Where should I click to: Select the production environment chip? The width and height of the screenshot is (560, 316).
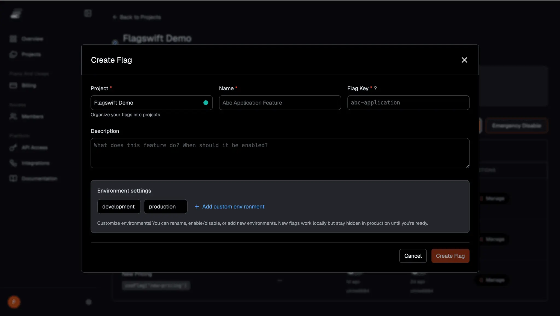point(166,207)
